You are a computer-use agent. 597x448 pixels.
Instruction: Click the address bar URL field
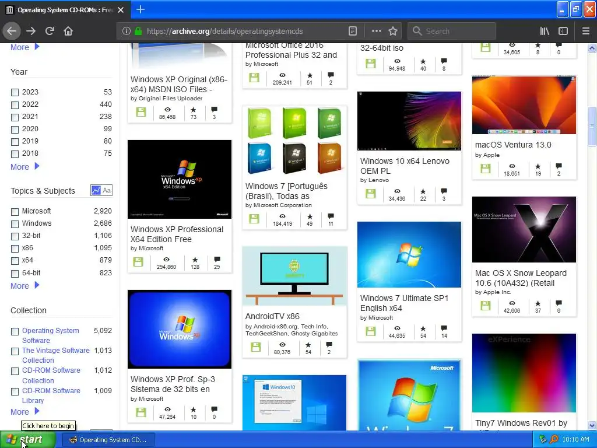244,32
